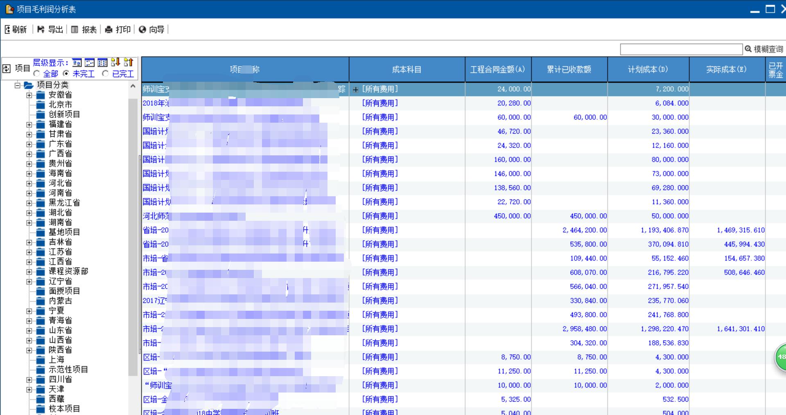Image resolution: width=786 pixels, height=415 pixels.
Task: Click the up-arrow collapse levels icon
Action: tap(129, 62)
